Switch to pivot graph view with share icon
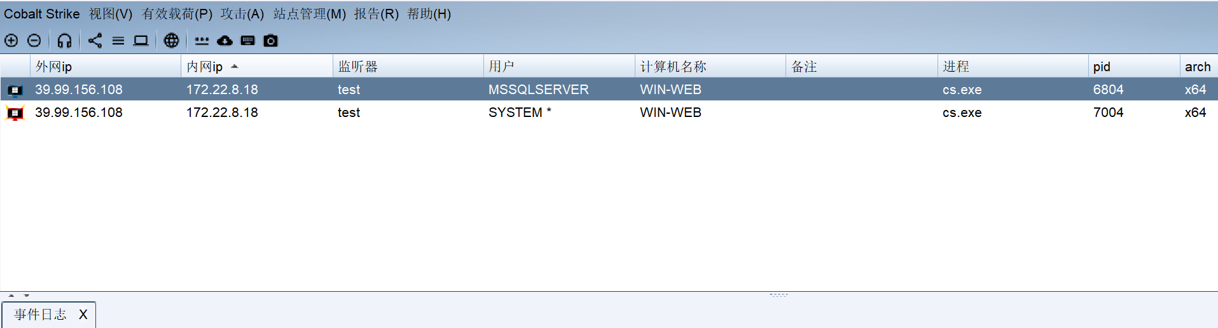1218x328 pixels. pyautogui.click(x=95, y=41)
